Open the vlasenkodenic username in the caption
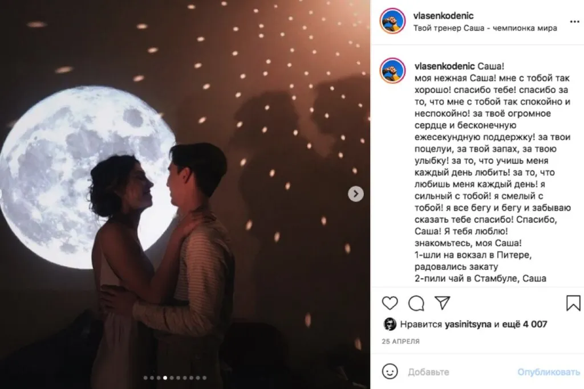The image size is (584, 389). [x=445, y=66]
